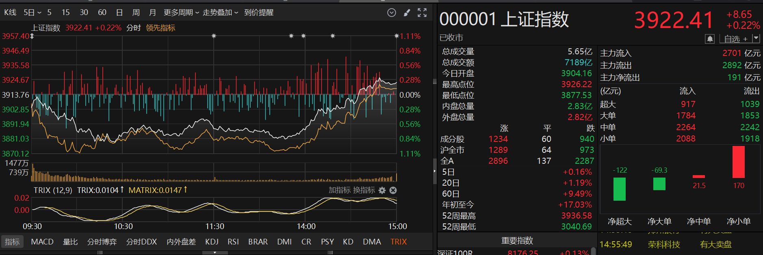763x255 pixels.
Task: Select the KDJ indicator tab
Action: pos(212,242)
